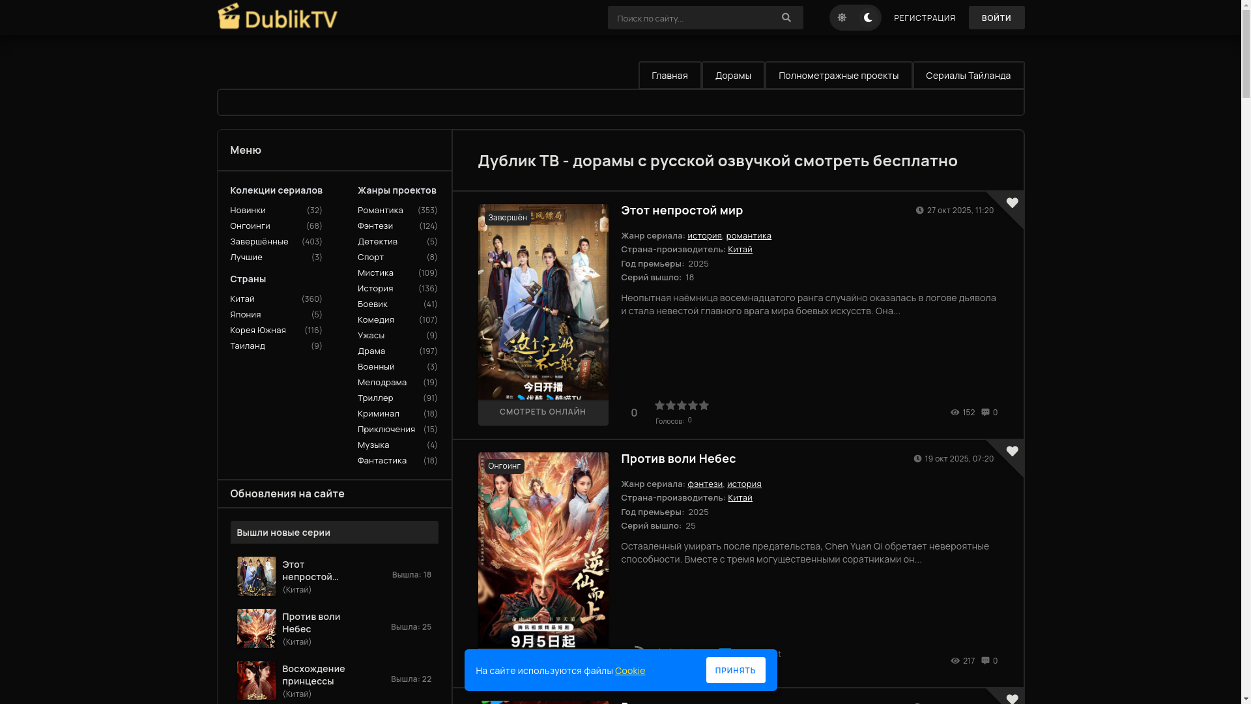The height and width of the screenshot is (704, 1251).
Task: Click the search magnifier icon
Action: tap(786, 18)
